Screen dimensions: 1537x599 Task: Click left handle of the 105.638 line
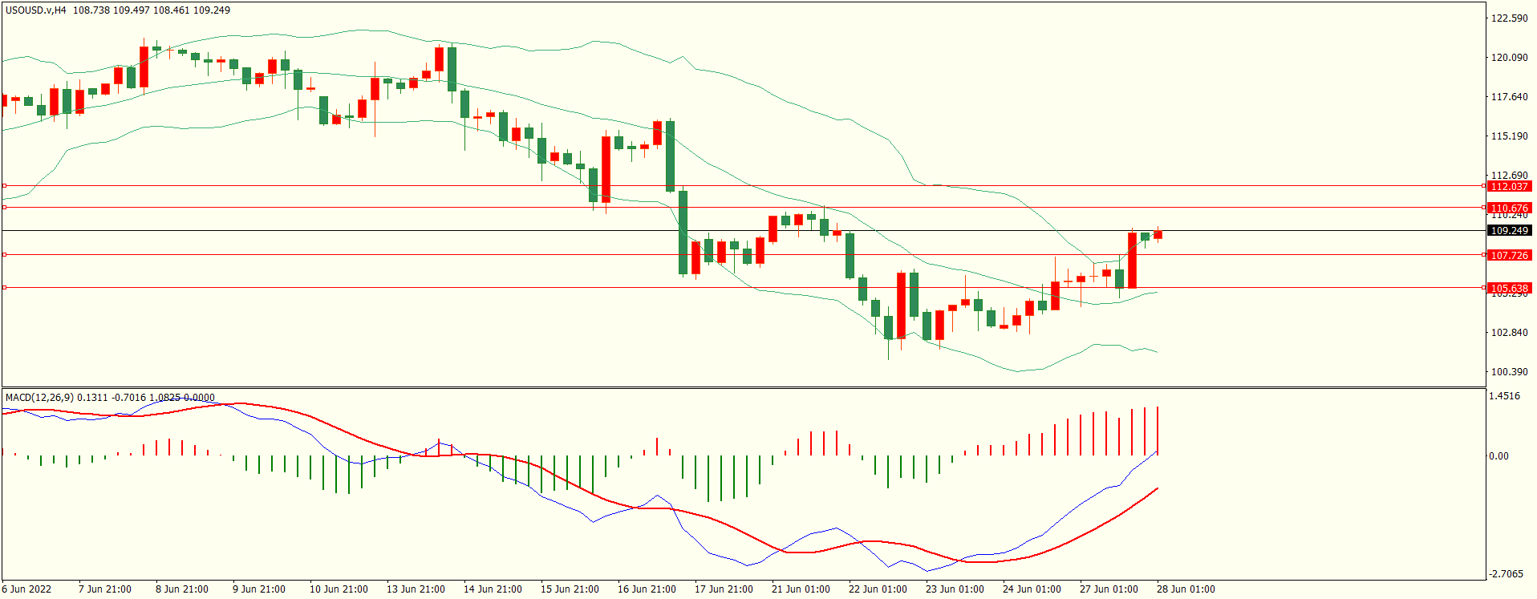coord(4,288)
